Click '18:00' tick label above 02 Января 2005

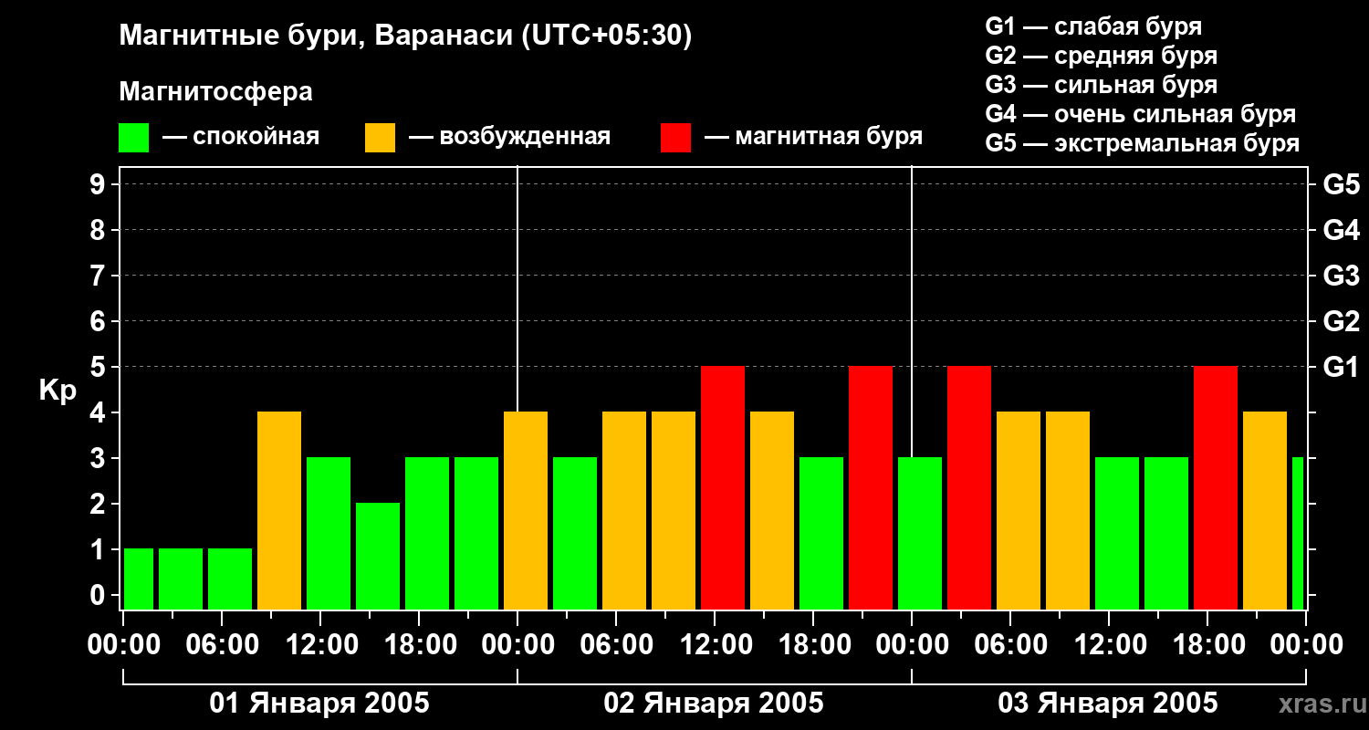point(813,645)
